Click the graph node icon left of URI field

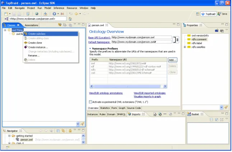click(x=6, y=19)
